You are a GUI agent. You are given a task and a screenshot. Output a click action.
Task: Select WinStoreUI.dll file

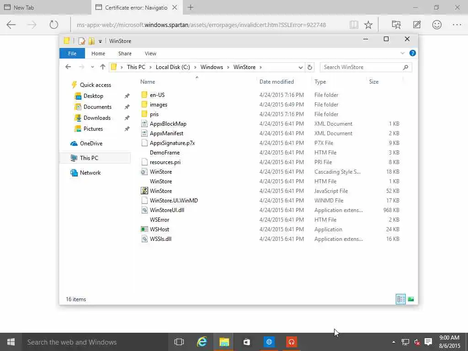point(167,210)
